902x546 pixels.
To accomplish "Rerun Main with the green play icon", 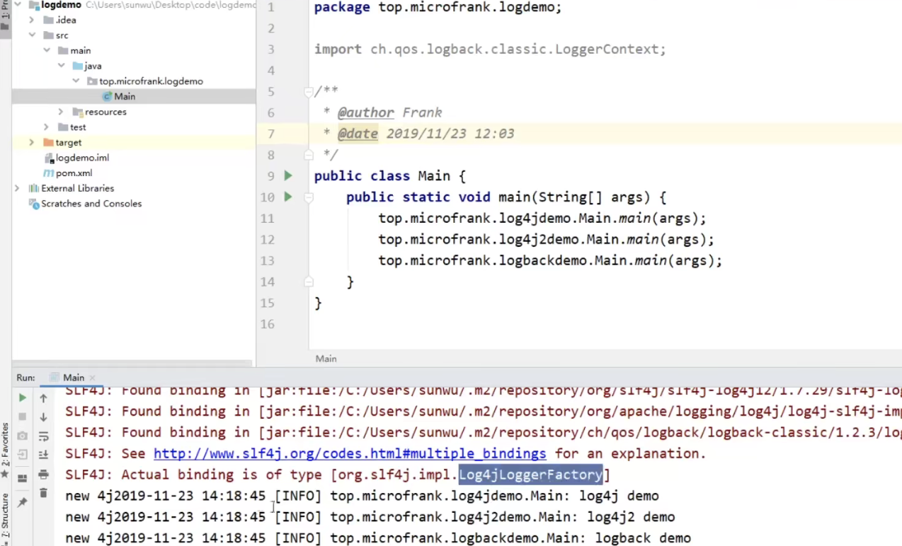I will (23, 398).
